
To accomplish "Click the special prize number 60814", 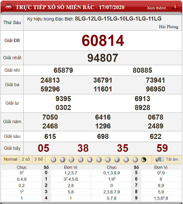I will pyautogui.click(x=103, y=41).
